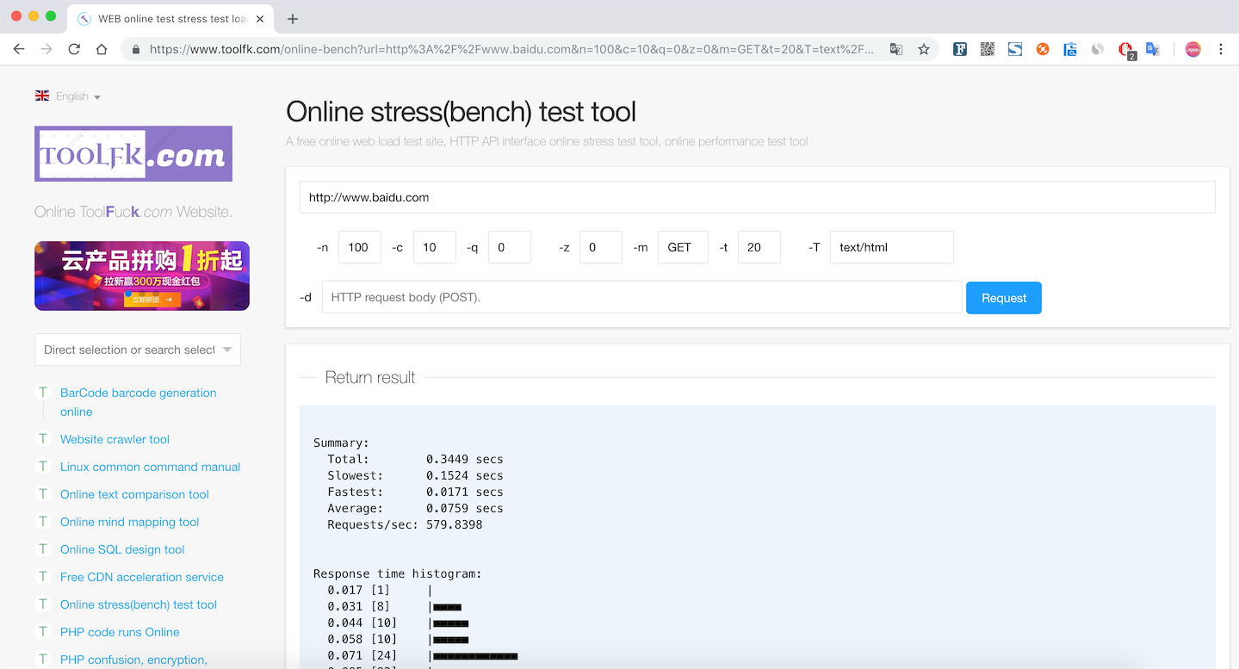The height and width of the screenshot is (669, 1239).
Task: Open Free CDN acceleration service link
Action: 142,577
